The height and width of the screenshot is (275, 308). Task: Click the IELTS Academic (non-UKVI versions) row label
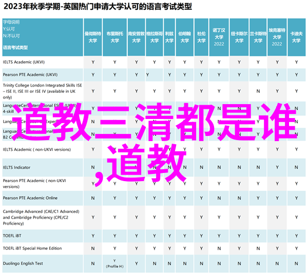point(37,150)
